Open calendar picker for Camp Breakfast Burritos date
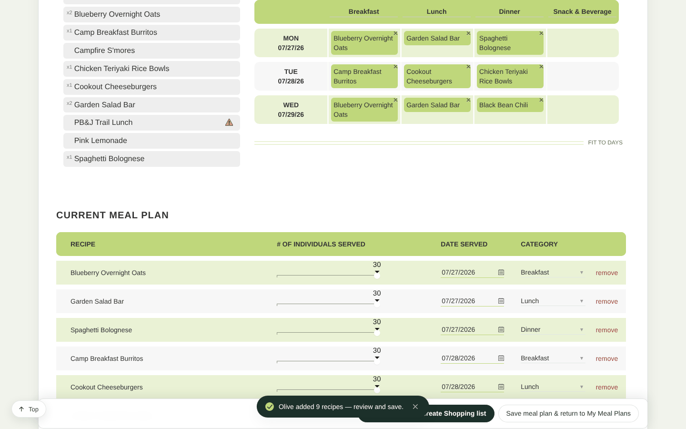 pos(501,358)
